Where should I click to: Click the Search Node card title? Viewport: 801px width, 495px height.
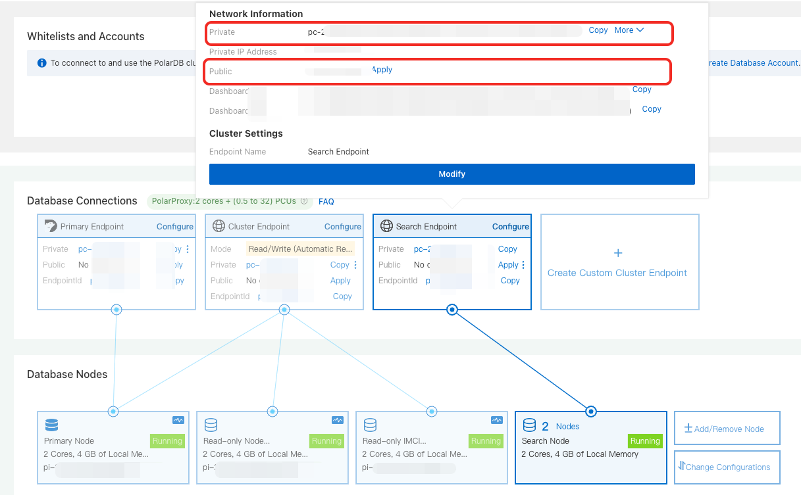click(x=546, y=441)
